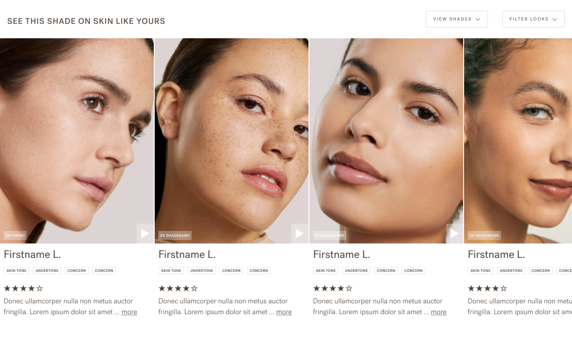Open the second card's Firstname L. title
The width and height of the screenshot is (572, 338).
[x=187, y=254]
